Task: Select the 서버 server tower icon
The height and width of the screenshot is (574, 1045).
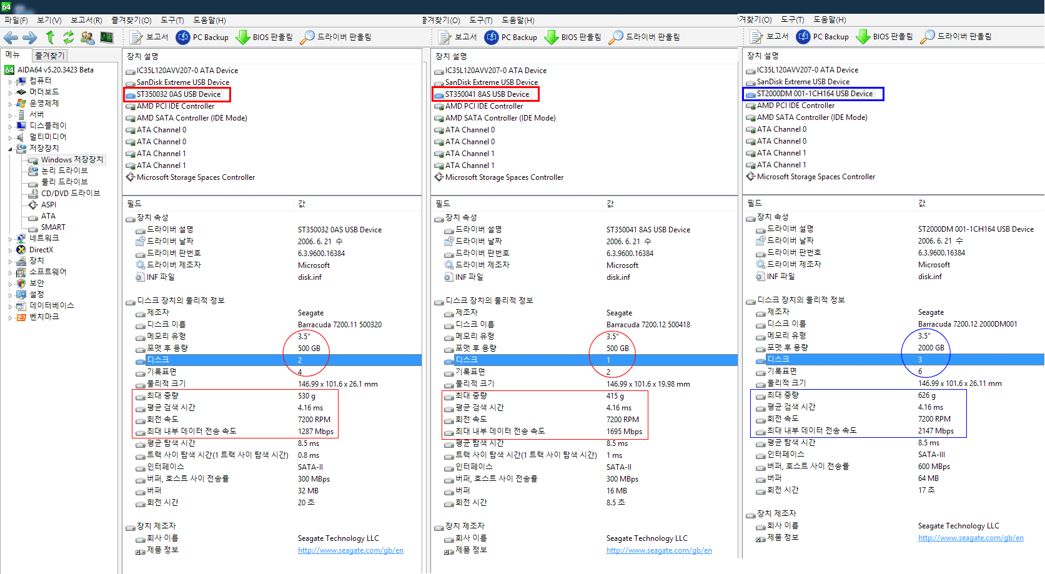Action: [x=21, y=114]
